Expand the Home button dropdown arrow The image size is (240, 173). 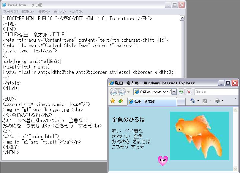point(198,101)
